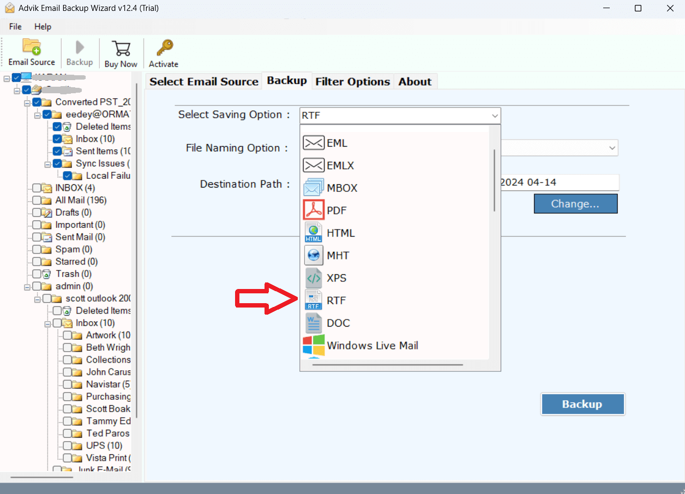Choose the PDF format icon

314,210
